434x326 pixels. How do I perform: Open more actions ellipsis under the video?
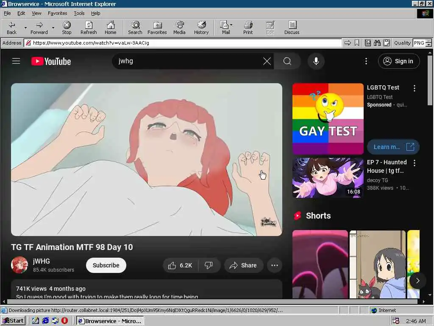coord(275,265)
